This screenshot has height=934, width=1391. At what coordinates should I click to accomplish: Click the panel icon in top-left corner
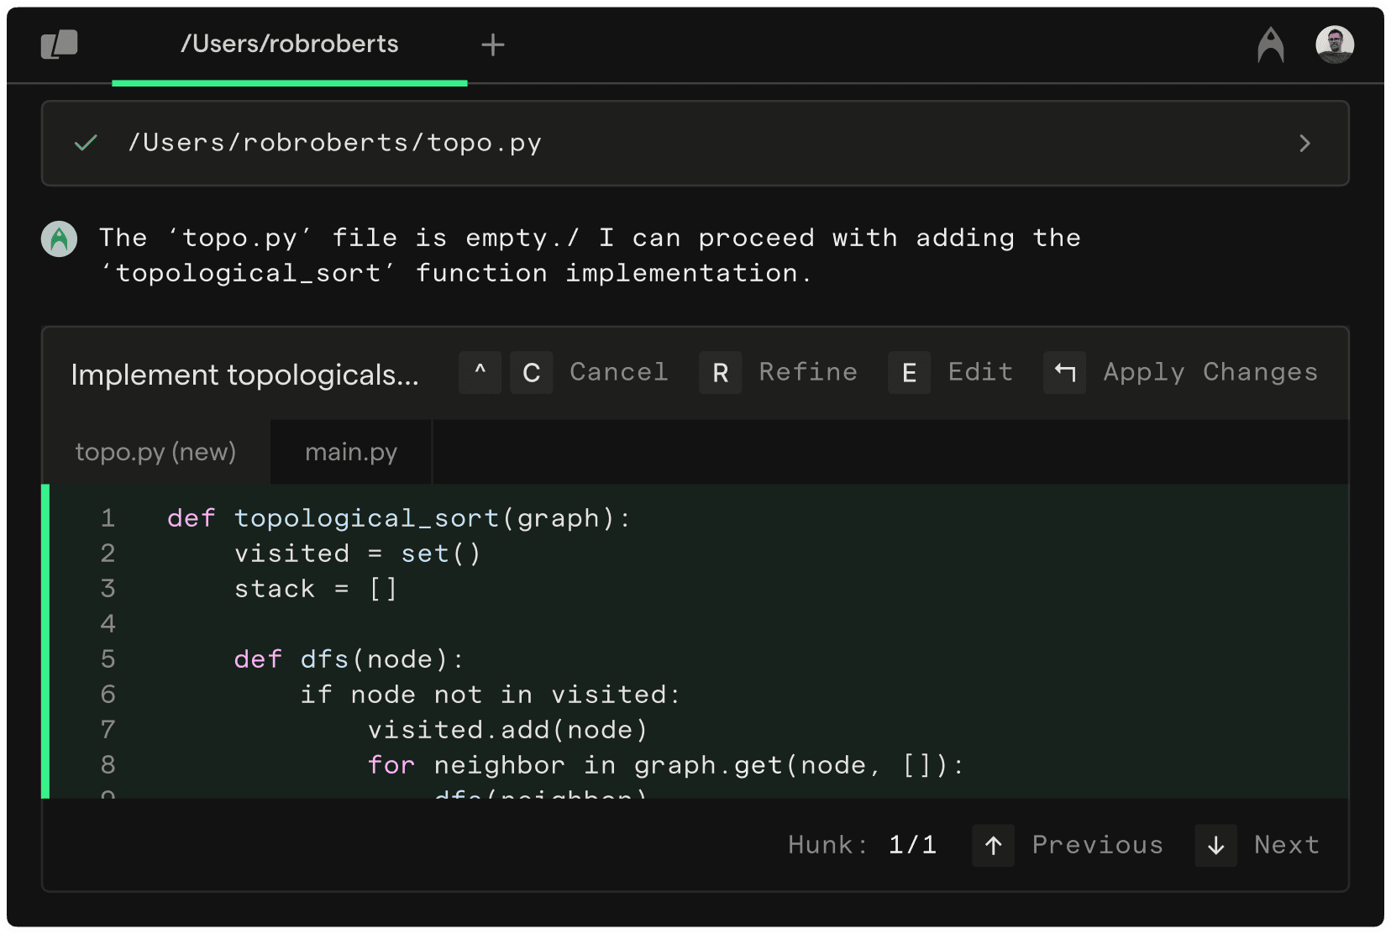pos(59,45)
